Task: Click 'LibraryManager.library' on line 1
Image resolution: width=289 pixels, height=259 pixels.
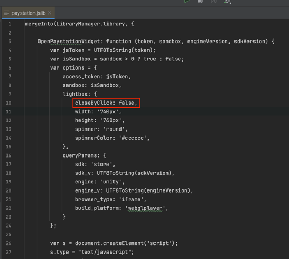Action: pyautogui.click(x=91, y=24)
